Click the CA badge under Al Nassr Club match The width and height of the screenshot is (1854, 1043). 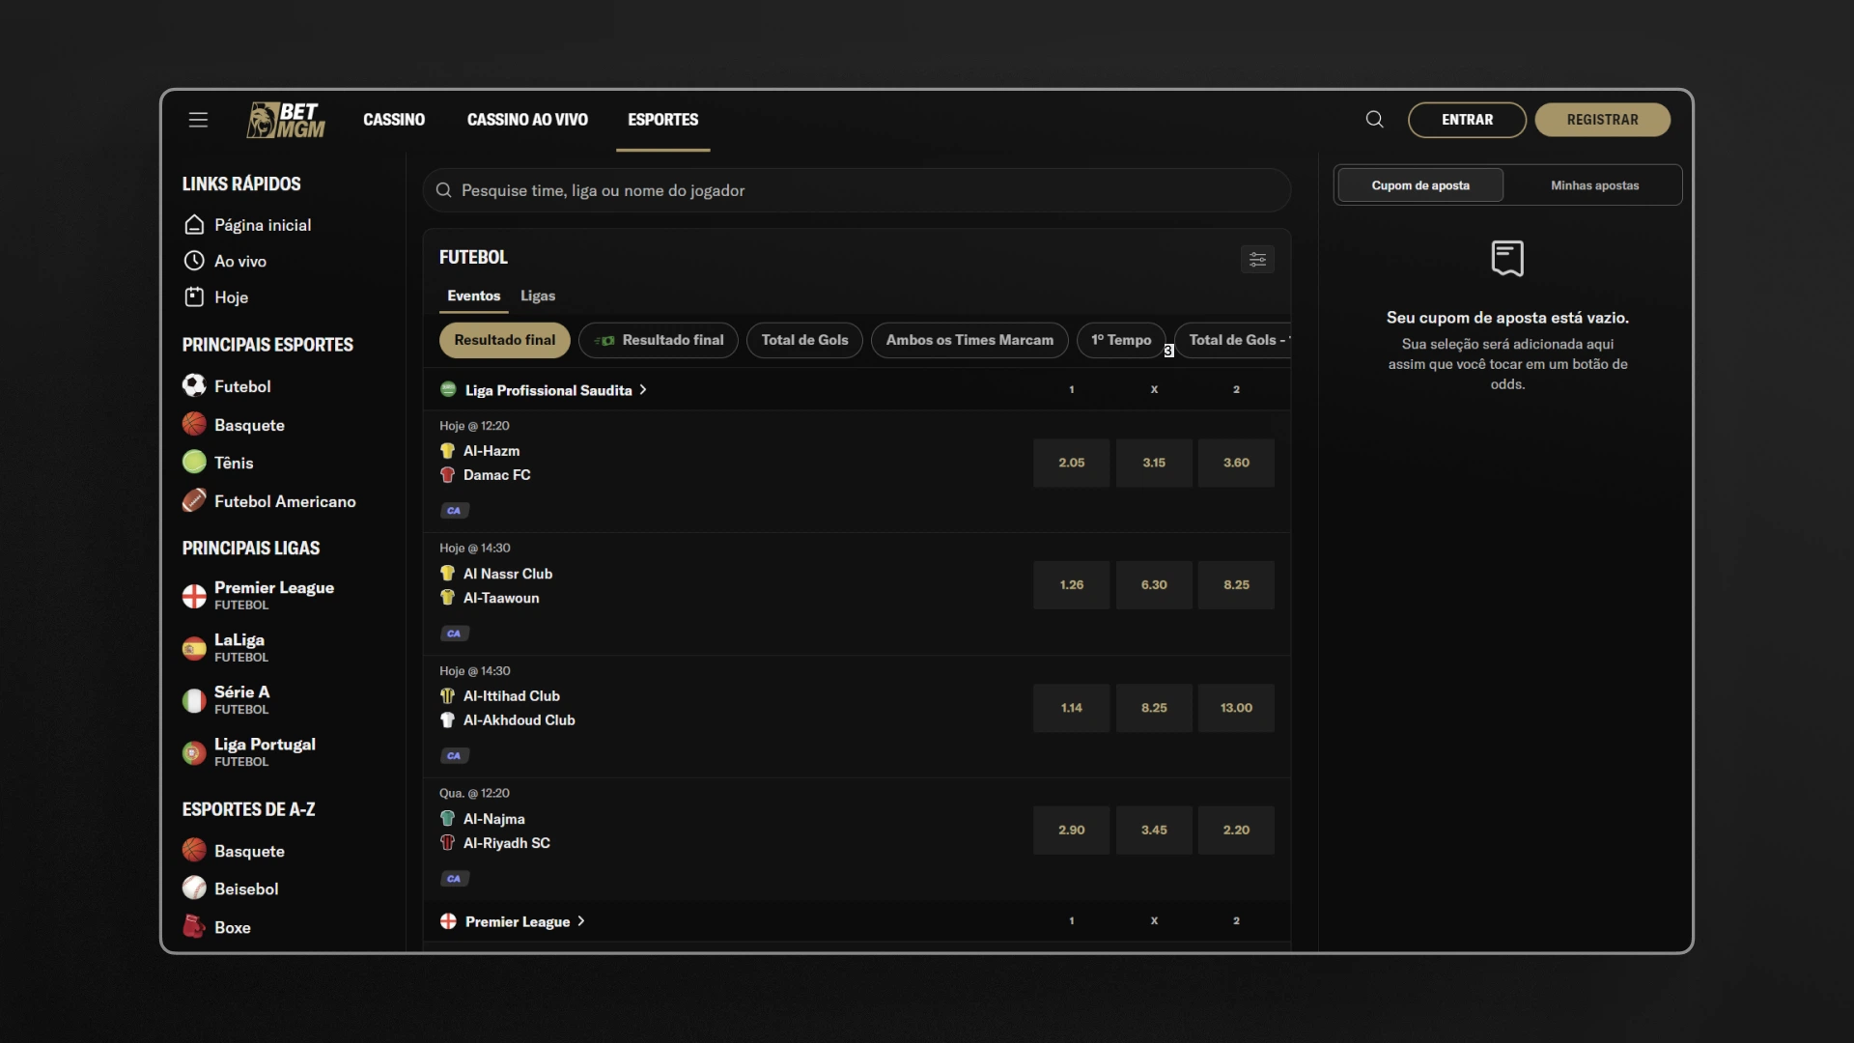454,634
